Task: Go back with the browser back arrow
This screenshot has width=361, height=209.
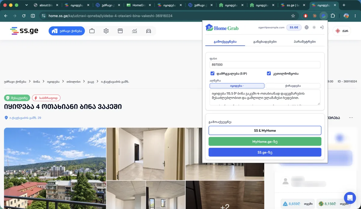Action: (x=6, y=16)
